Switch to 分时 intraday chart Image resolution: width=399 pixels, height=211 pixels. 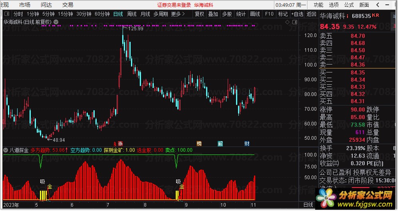[x=18, y=14]
